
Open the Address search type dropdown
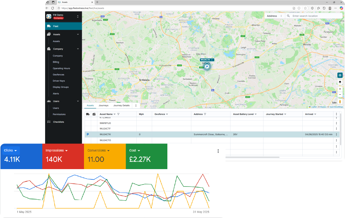coord(274,16)
